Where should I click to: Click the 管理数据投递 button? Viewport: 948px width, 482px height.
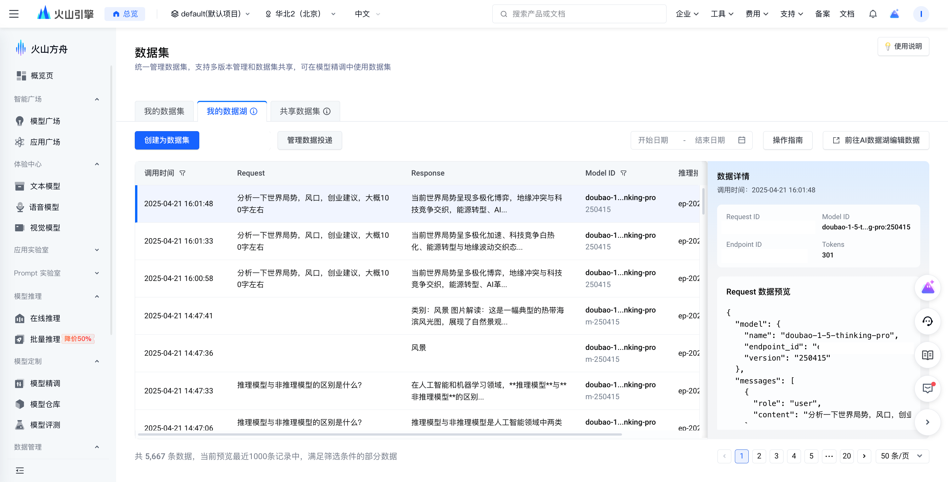pos(310,140)
